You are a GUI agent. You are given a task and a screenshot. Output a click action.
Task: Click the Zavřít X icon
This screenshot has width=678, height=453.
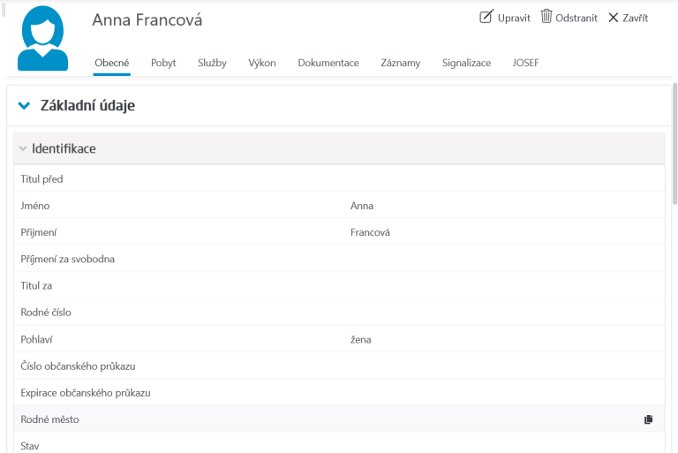(614, 18)
